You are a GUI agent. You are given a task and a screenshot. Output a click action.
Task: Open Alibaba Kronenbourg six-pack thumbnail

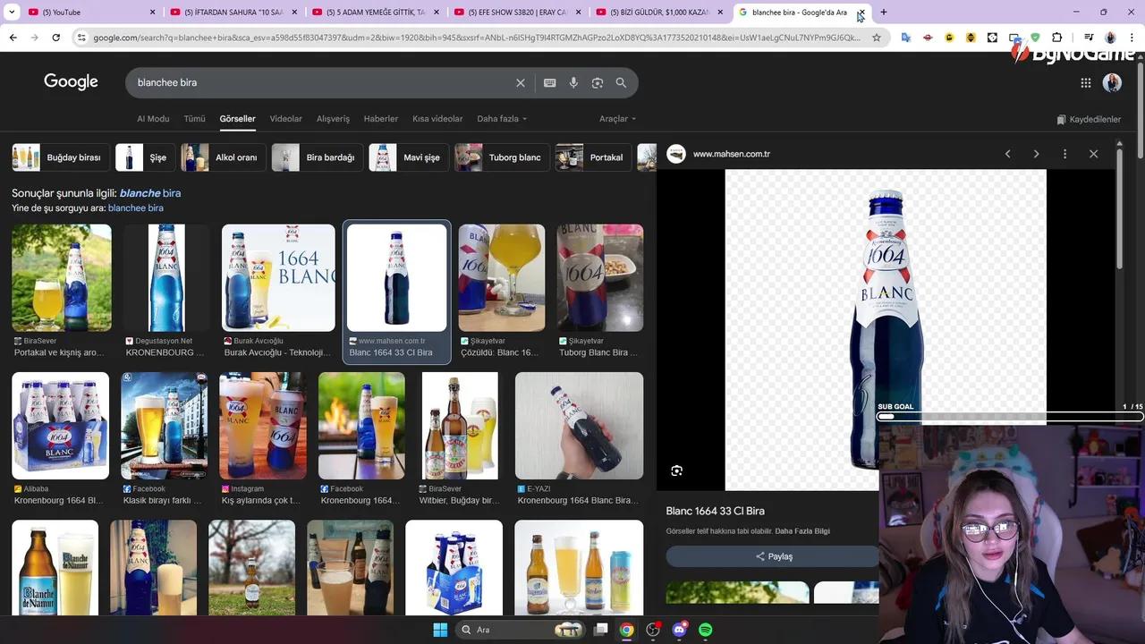pos(60,426)
